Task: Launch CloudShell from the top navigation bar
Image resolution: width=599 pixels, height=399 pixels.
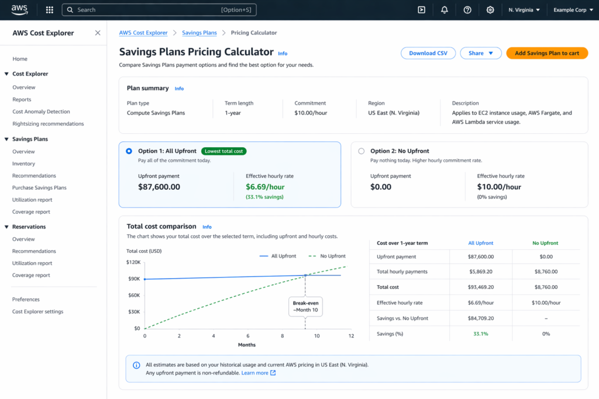Action: [421, 9]
